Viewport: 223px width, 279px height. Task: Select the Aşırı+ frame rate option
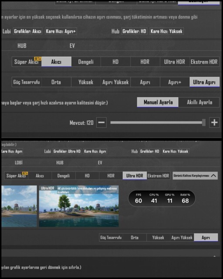175,82
